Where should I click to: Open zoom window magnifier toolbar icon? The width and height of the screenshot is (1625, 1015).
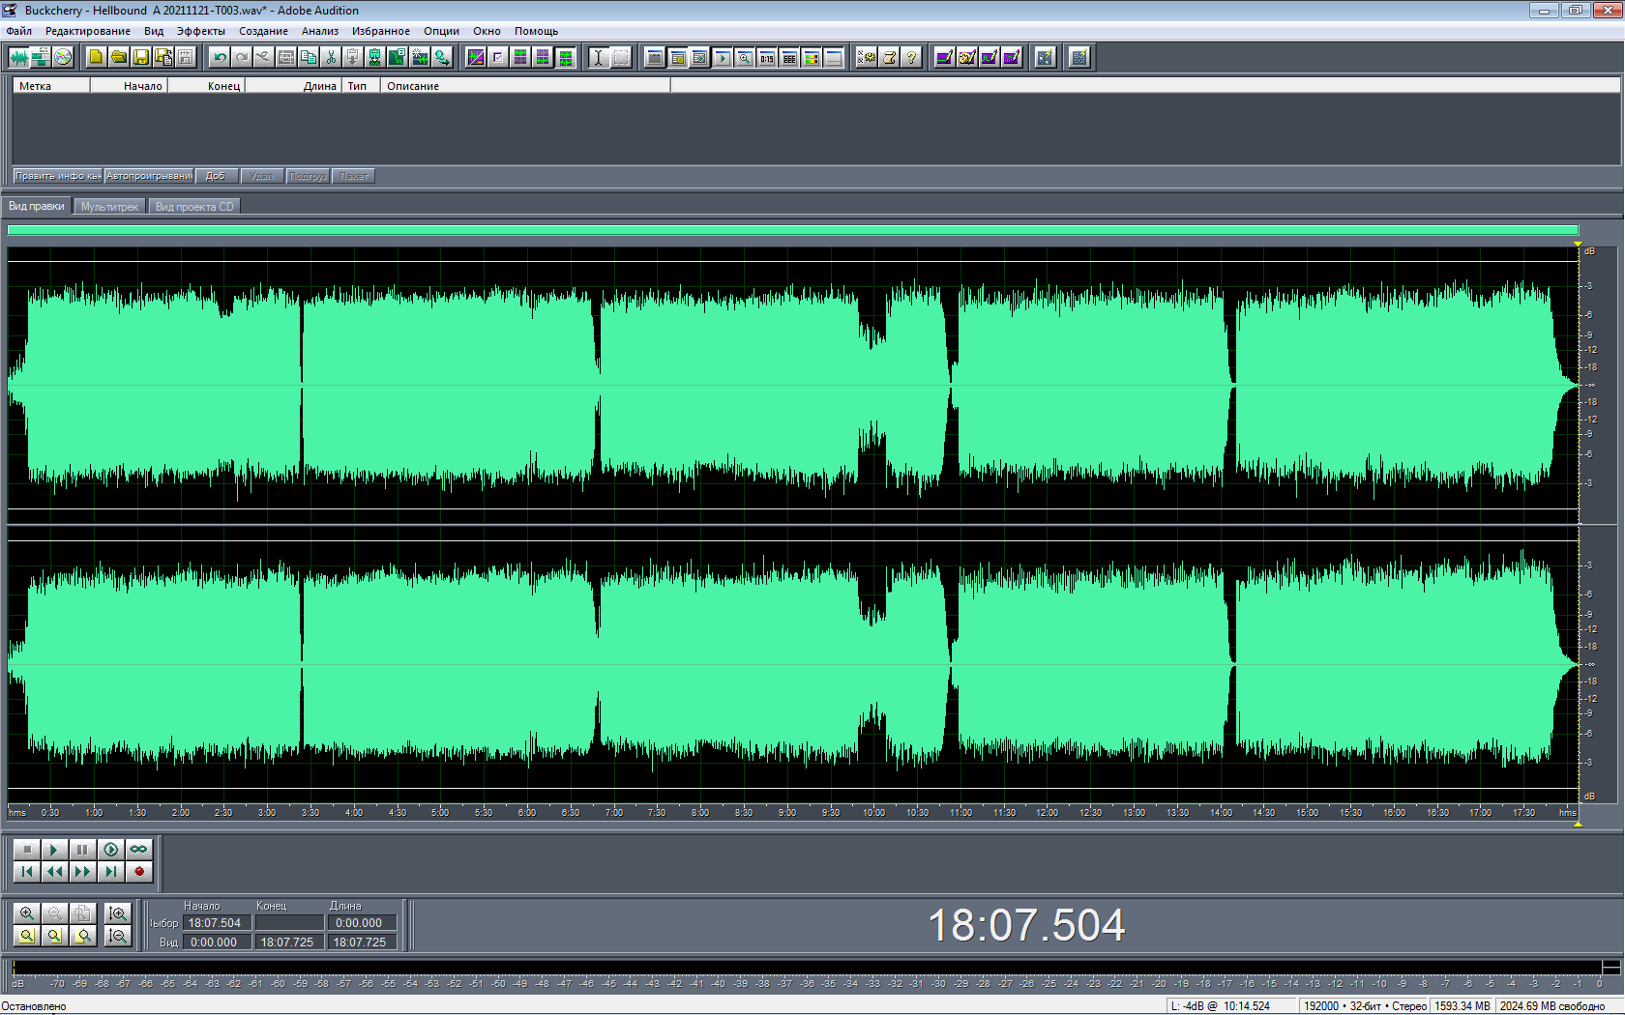745,57
